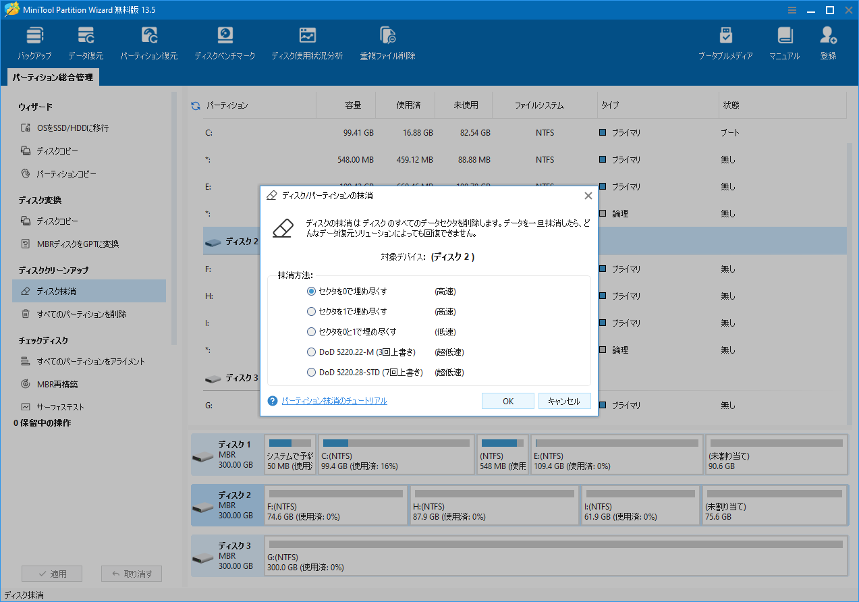Viewport: 859px width, 602px height.
Task: Click the 登録 icon
Action: (828, 40)
